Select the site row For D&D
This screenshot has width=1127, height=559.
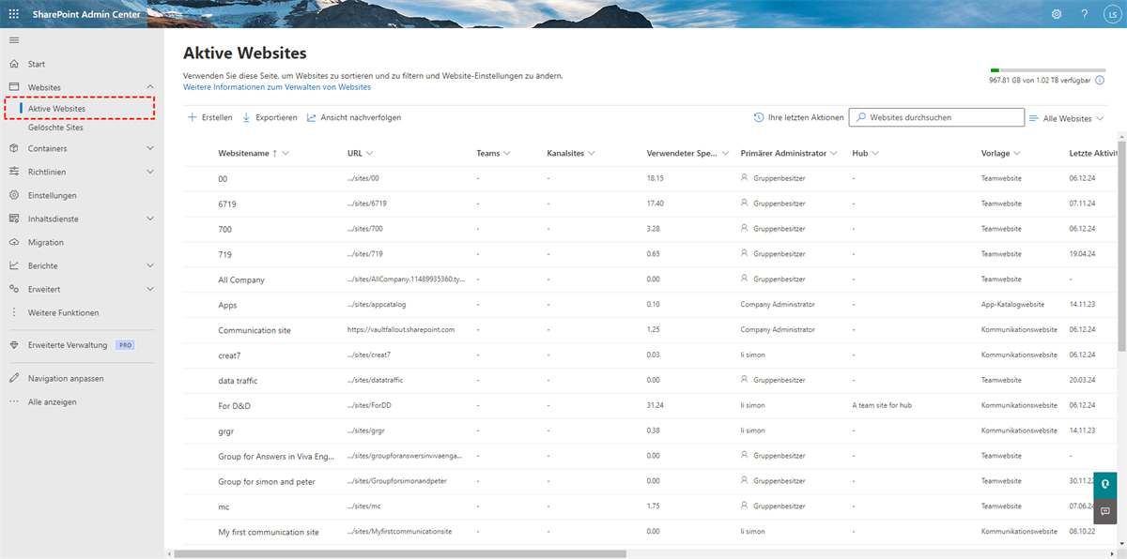(234, 406)
